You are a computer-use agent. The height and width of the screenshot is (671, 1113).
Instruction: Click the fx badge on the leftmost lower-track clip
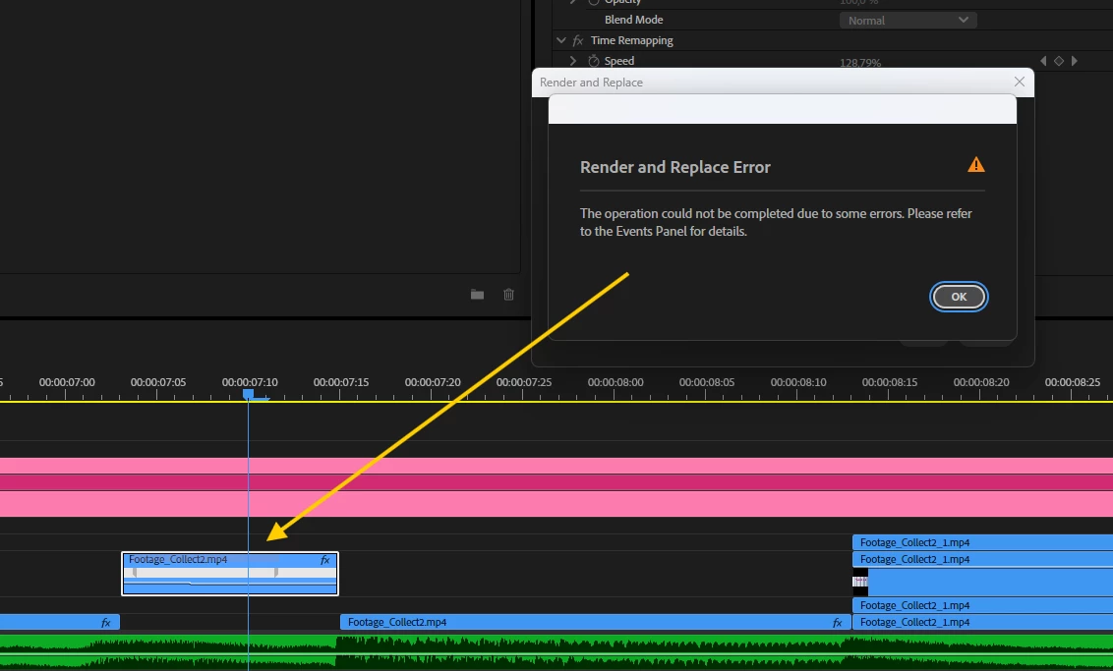(x=106, y=622)
